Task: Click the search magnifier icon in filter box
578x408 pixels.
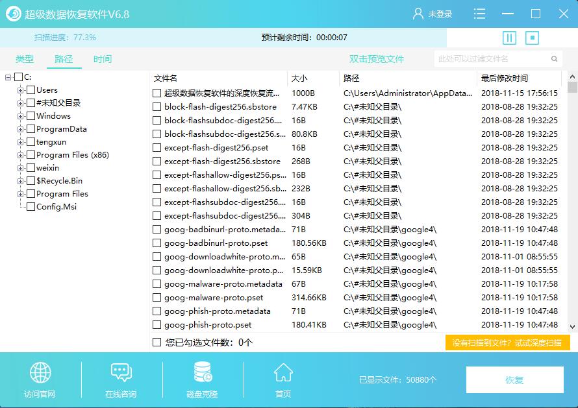Action: (x=554, y=59)
